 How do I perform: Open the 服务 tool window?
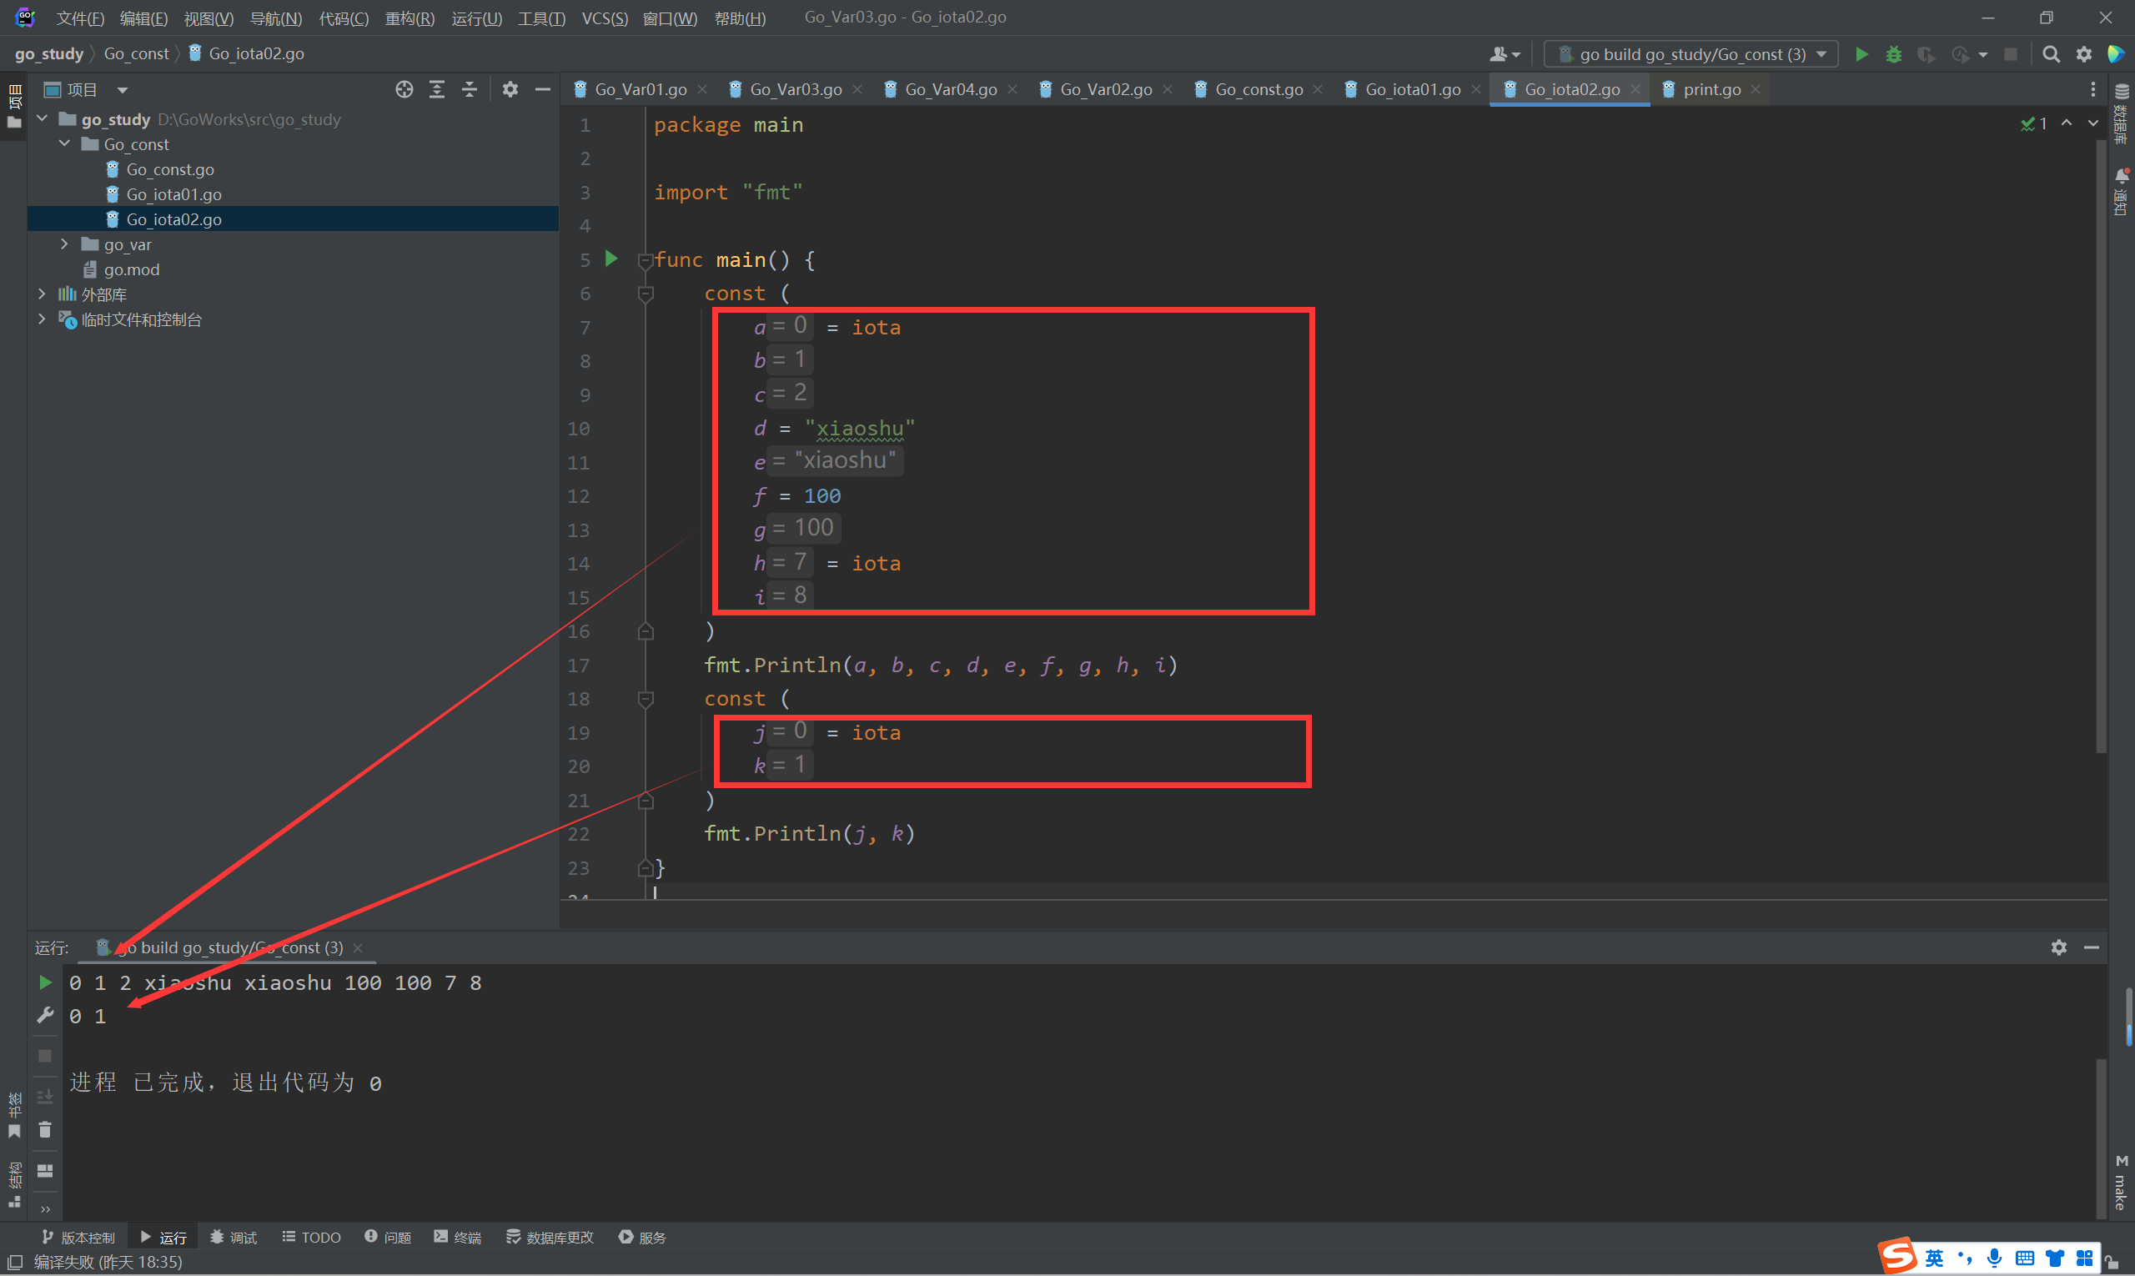pos(642,1238)
